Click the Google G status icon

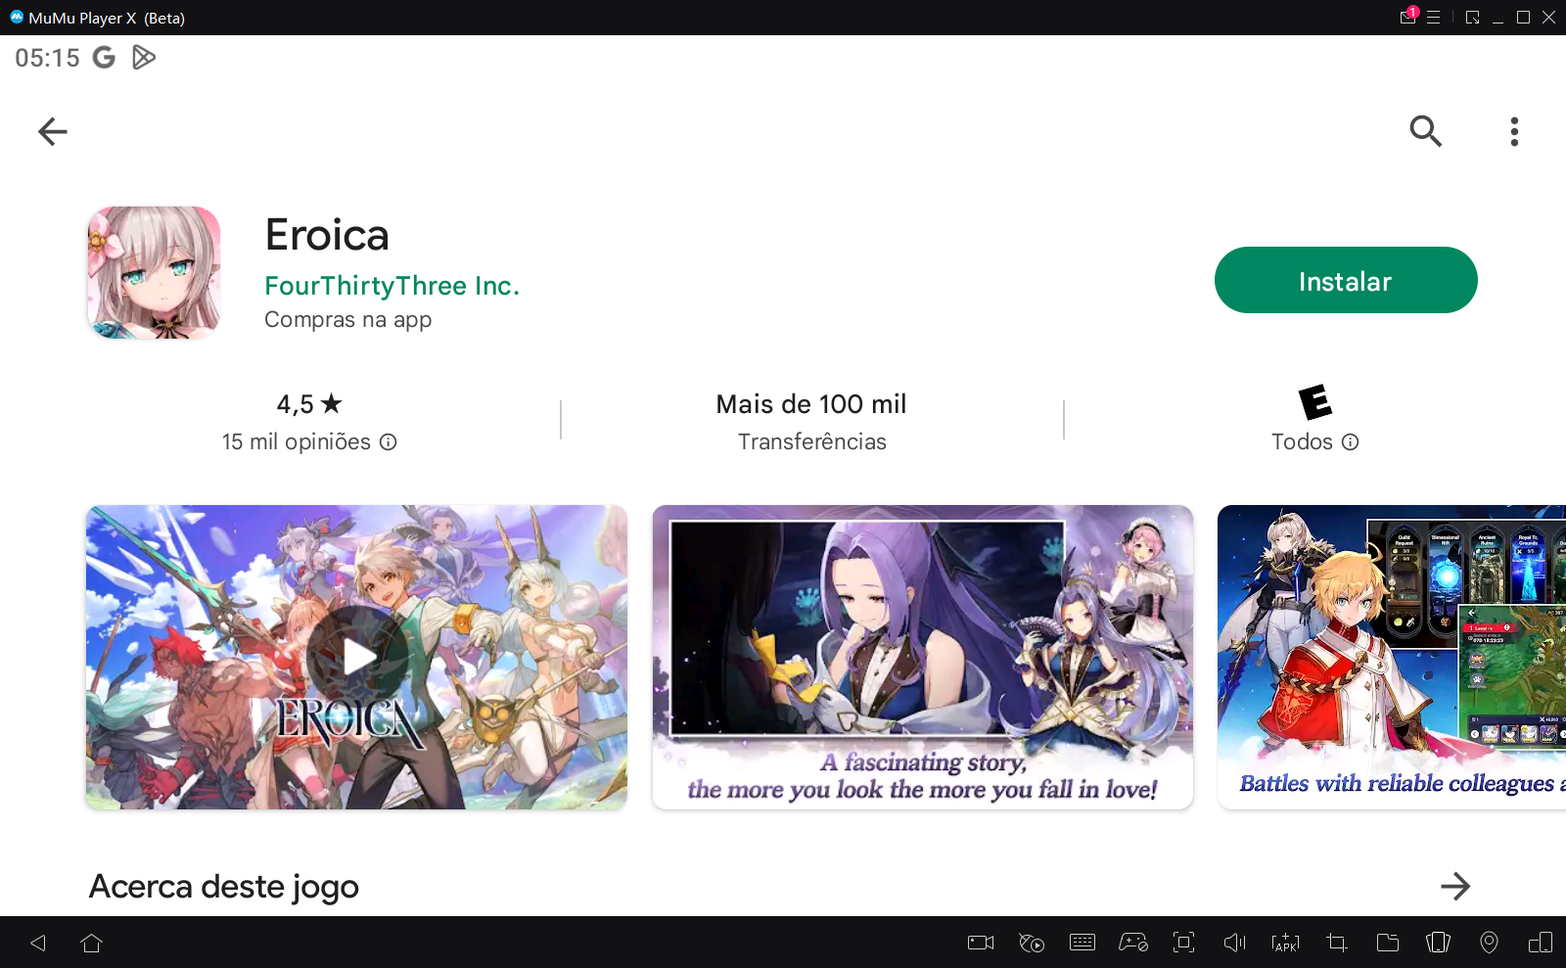[x=104, y=58]
